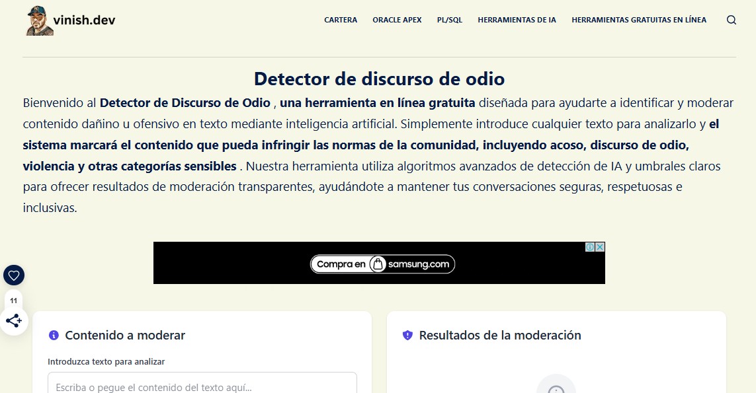Select the PL/SQL navigation item
Viewport: 756px width, 393px height.
pos(450,20)
